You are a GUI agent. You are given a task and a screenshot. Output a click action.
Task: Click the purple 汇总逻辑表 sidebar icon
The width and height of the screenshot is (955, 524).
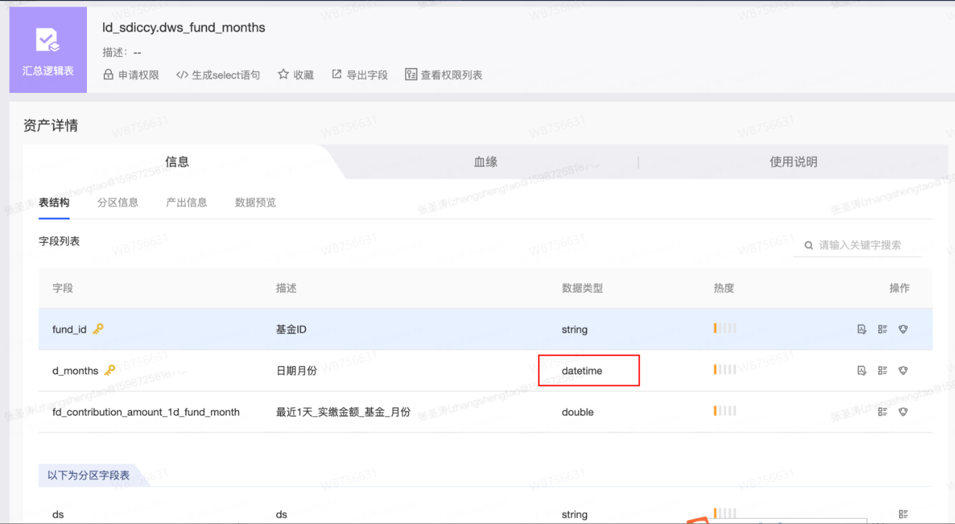pyautogui.click(x=47, y=49)
